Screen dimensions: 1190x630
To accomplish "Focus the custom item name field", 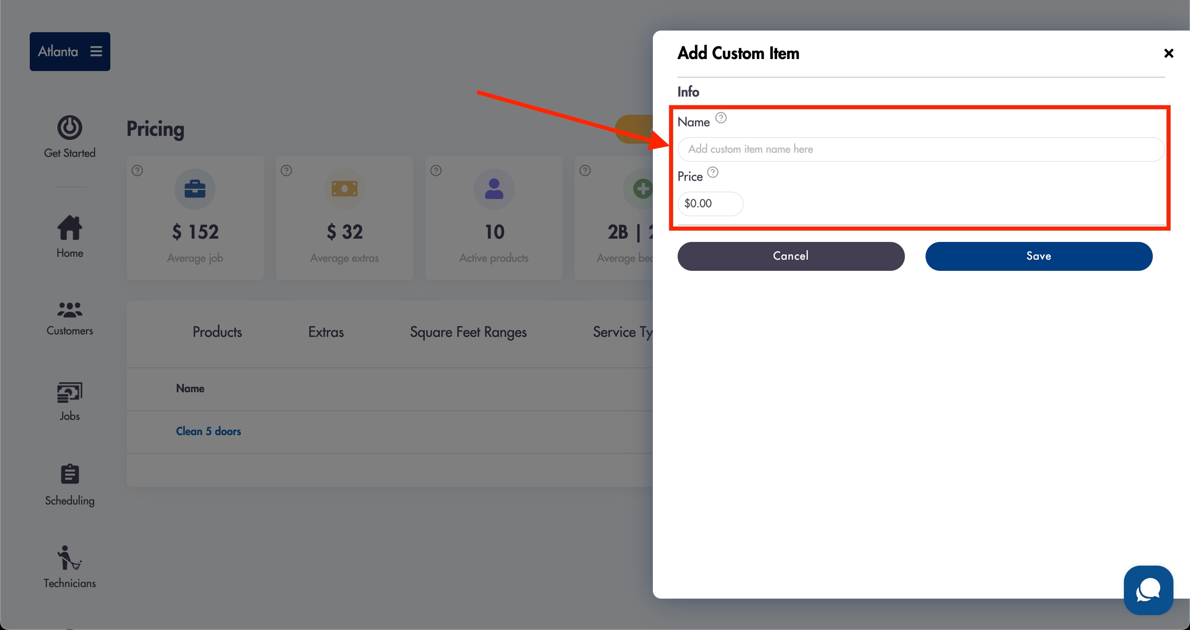I will (921, 149).
